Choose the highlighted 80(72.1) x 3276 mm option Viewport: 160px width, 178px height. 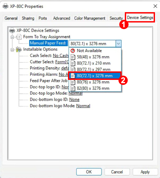point(95,76)
